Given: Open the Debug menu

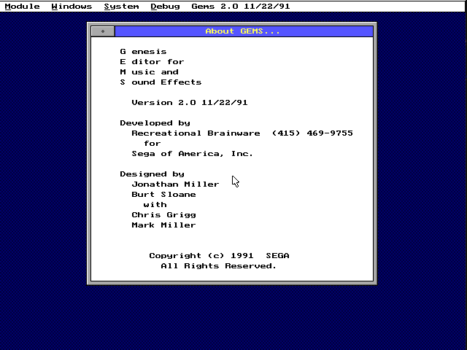Looking at the screenshot, I should (166, 7).
